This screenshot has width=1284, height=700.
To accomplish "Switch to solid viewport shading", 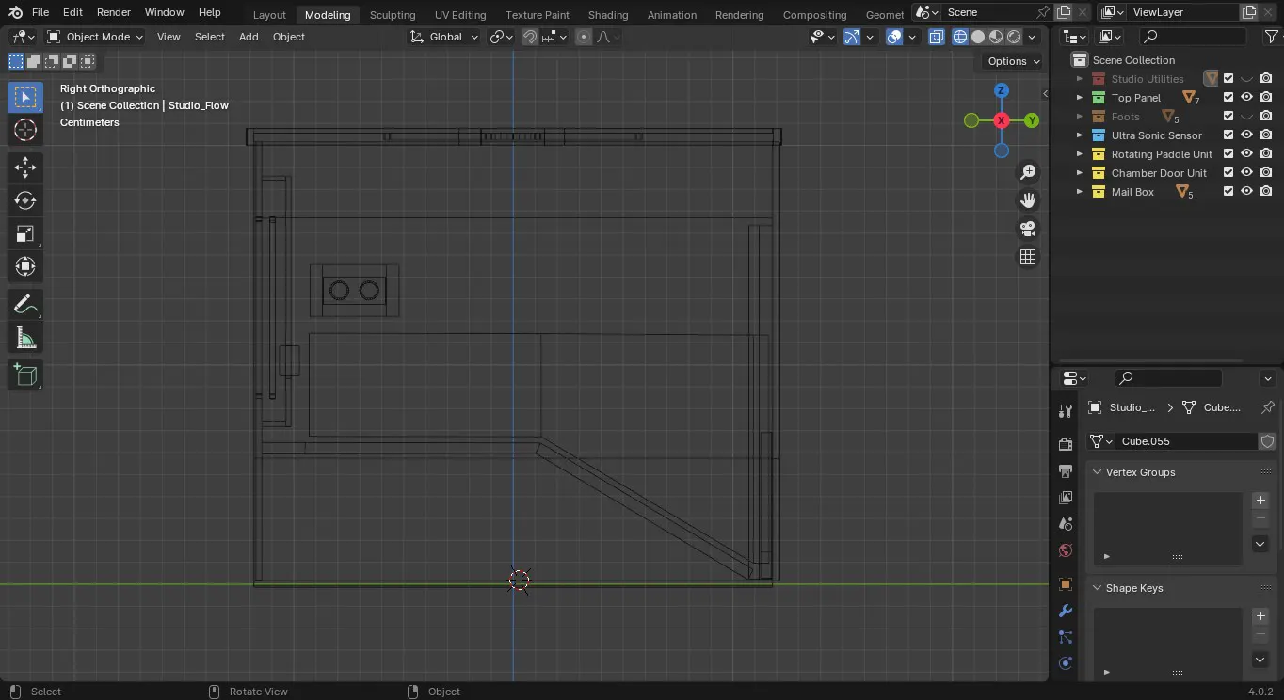I will (x=978, y=37).
